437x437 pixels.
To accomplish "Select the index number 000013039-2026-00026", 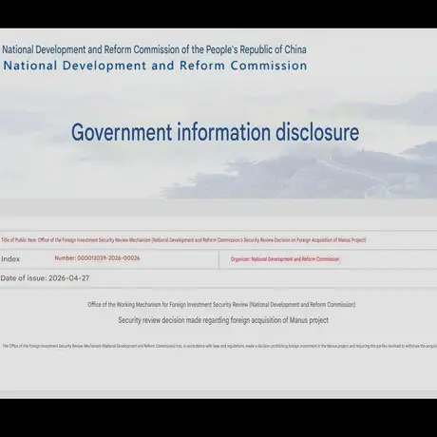I will click(108, 258).
